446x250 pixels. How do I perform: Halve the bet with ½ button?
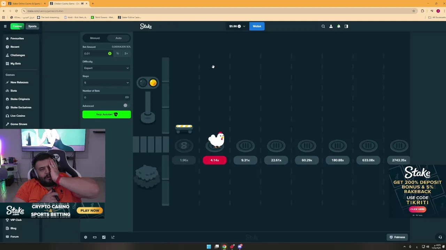pyautogui.click(x=117, y=53)
